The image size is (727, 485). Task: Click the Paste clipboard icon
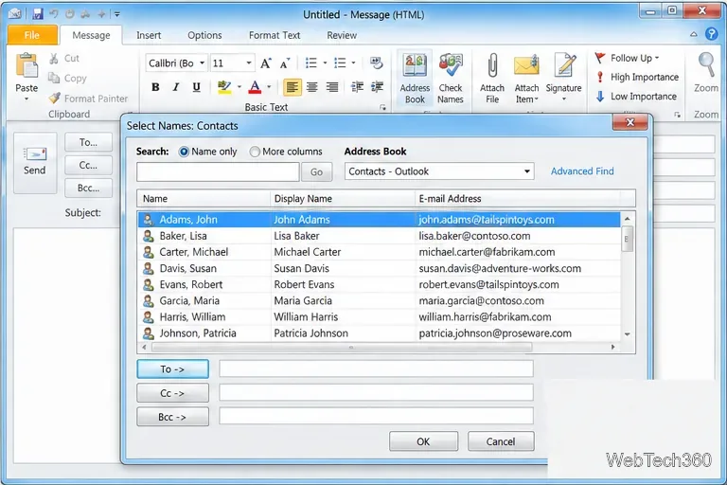[27, 66]
